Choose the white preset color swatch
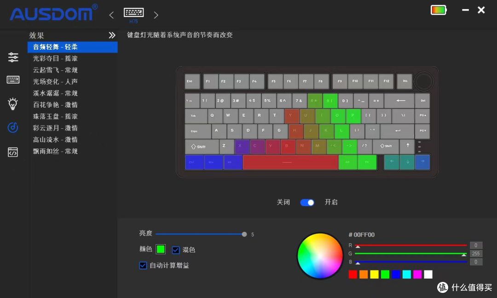 pos(428,274)
